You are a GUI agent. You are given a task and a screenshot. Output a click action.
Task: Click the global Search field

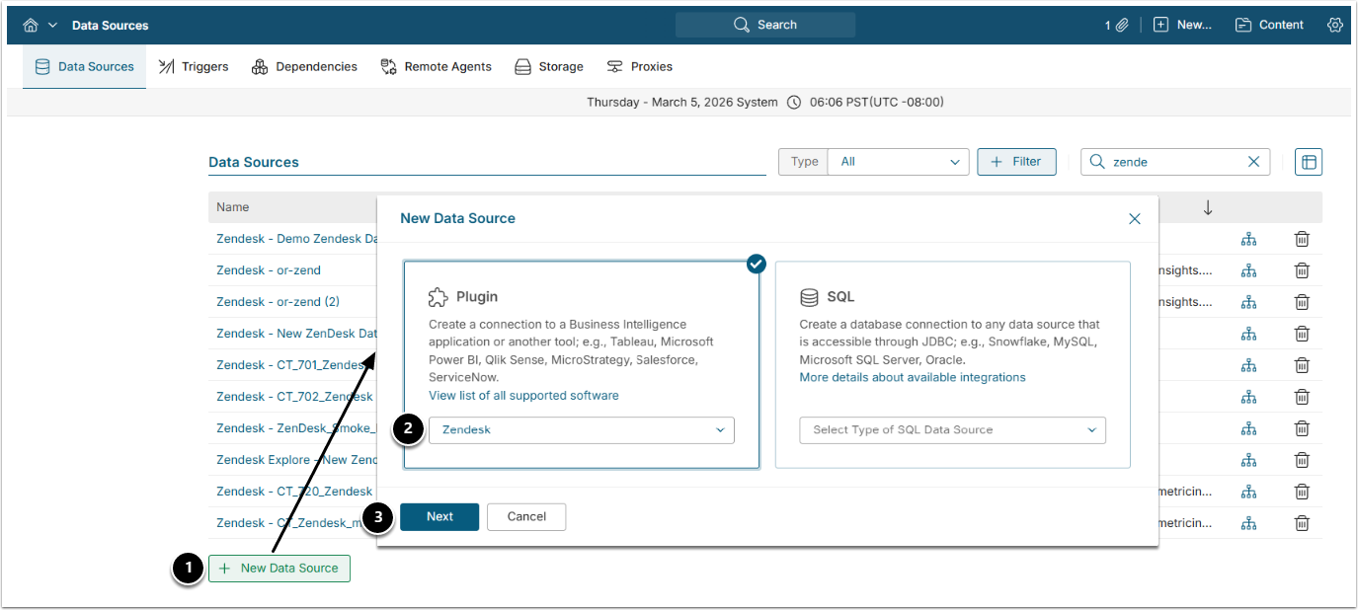(x=765, y=25)
